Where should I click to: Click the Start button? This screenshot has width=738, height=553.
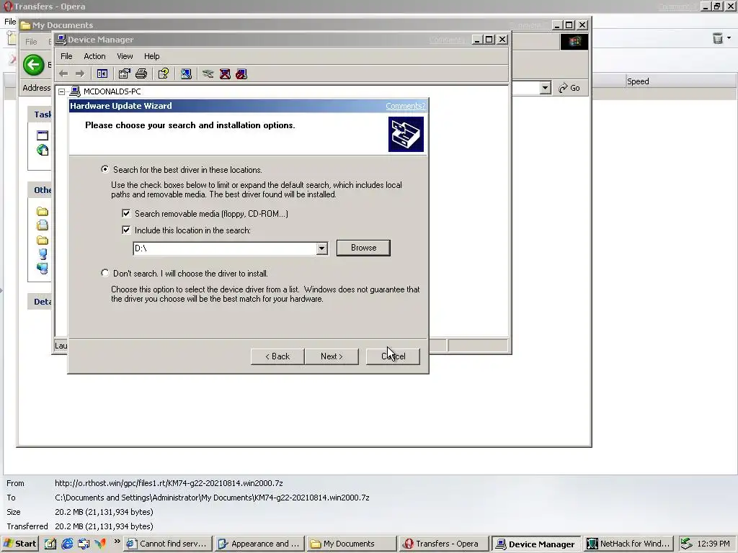[19, 544]
